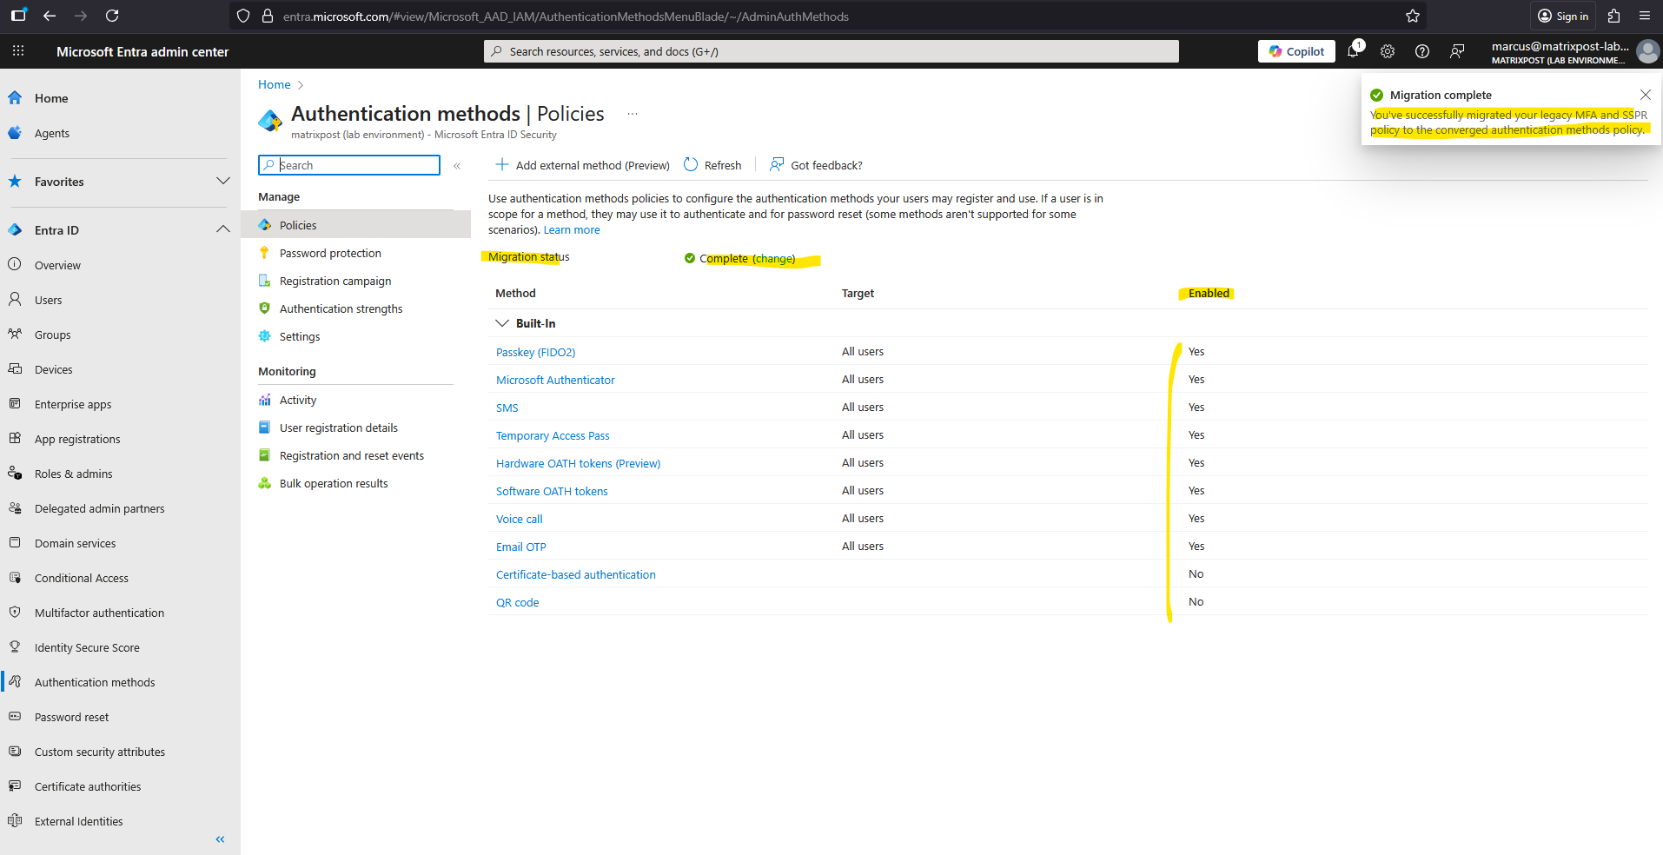
Task: Open the Help question mark icon
Action: click(1422, 51)
